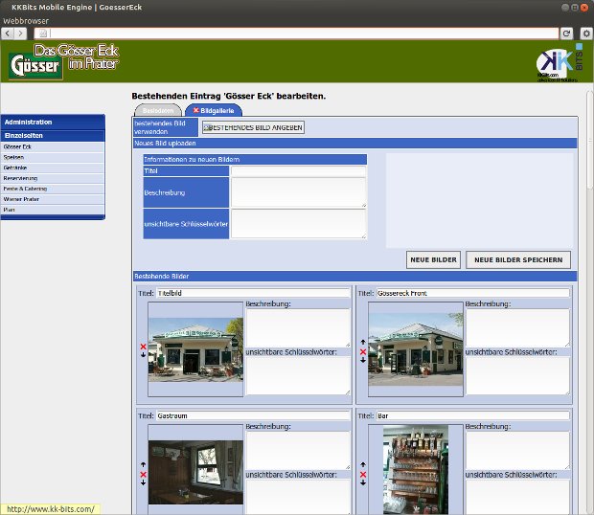Click the new image Titel input field

[299, 171]
